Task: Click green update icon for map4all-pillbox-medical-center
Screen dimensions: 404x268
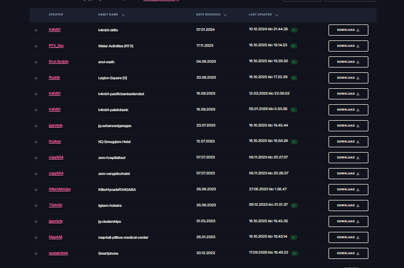Action: (293, 238)
